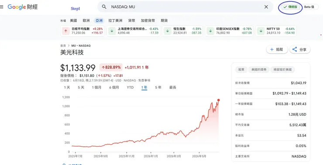Switch to the 傳統版 version toggle

(x=290, y=7)
